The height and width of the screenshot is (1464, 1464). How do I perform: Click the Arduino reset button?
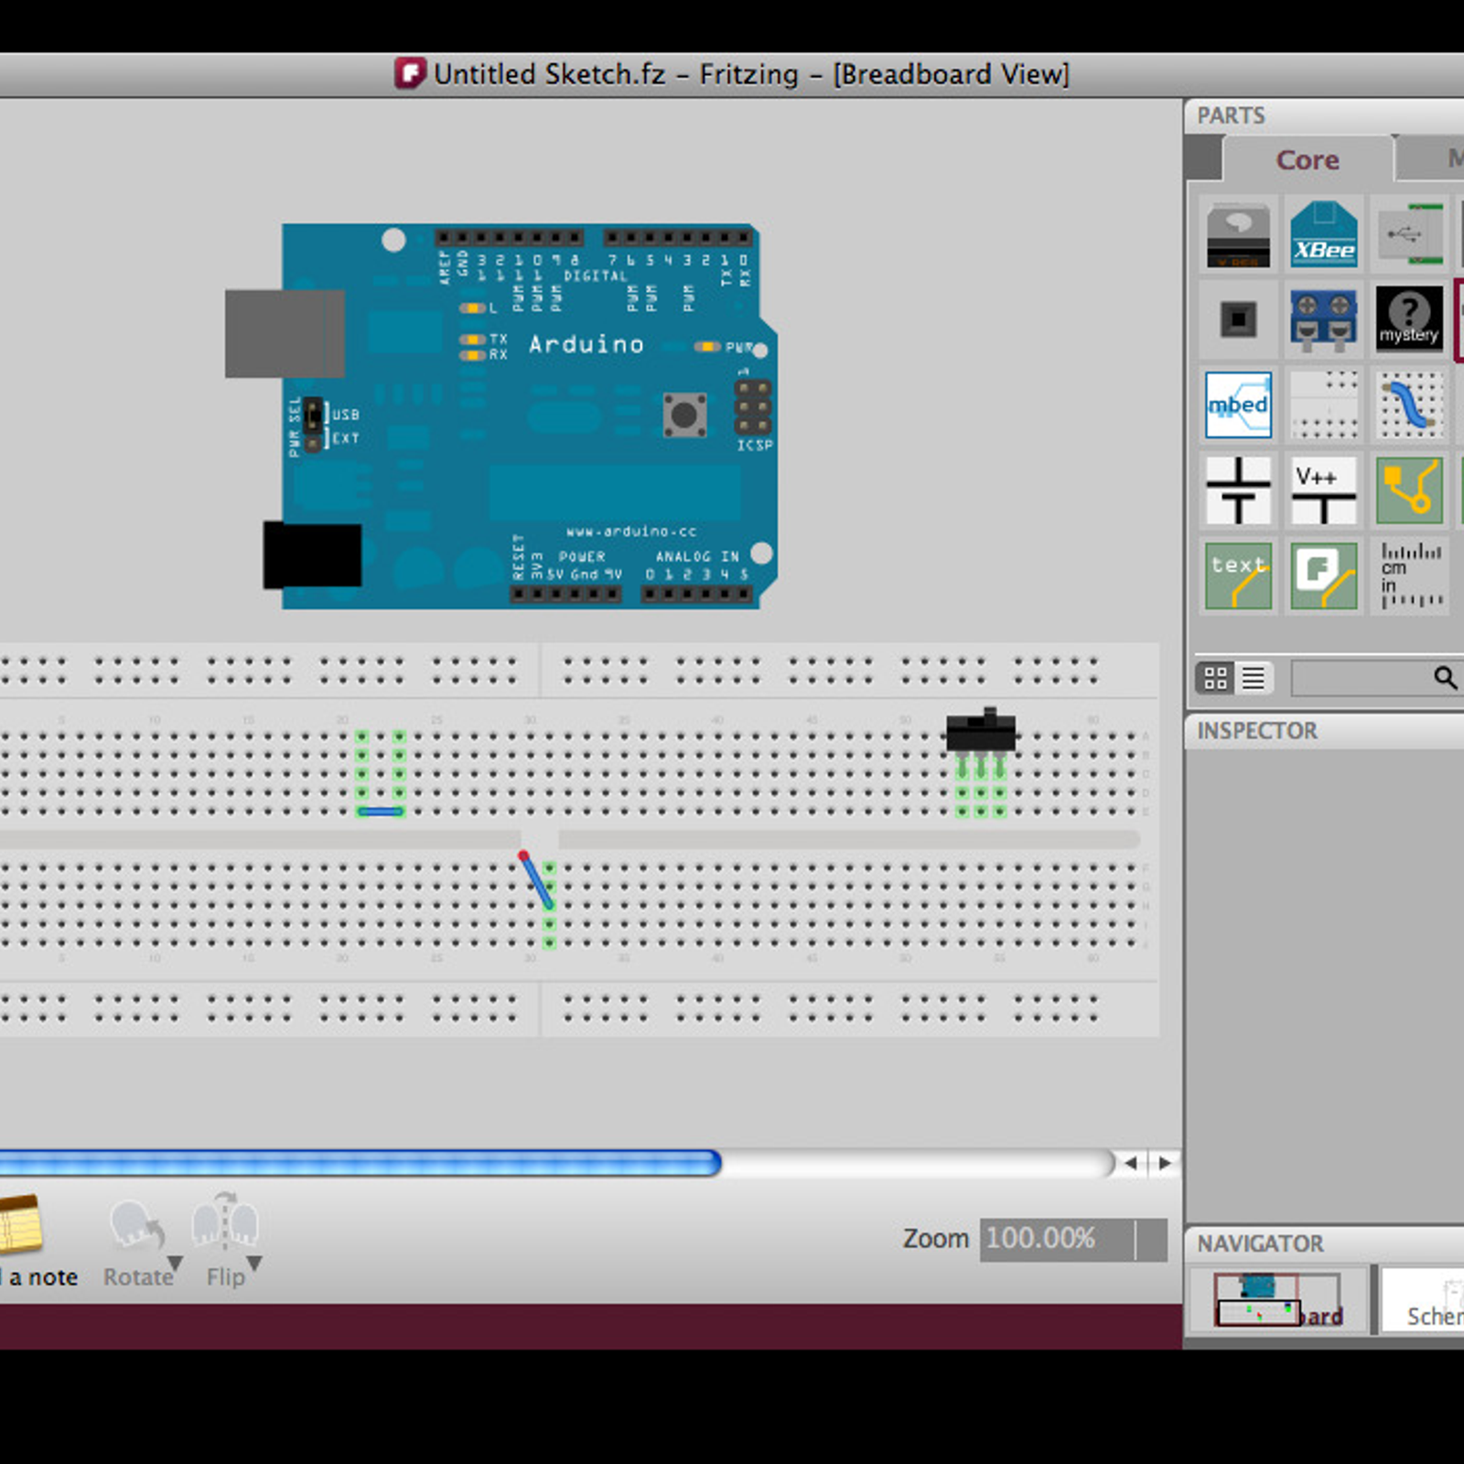(684, 415)
